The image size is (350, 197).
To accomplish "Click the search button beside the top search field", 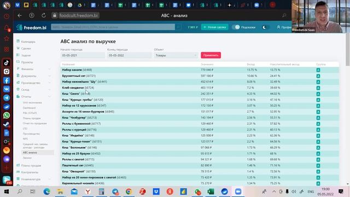I will point(178,27).
